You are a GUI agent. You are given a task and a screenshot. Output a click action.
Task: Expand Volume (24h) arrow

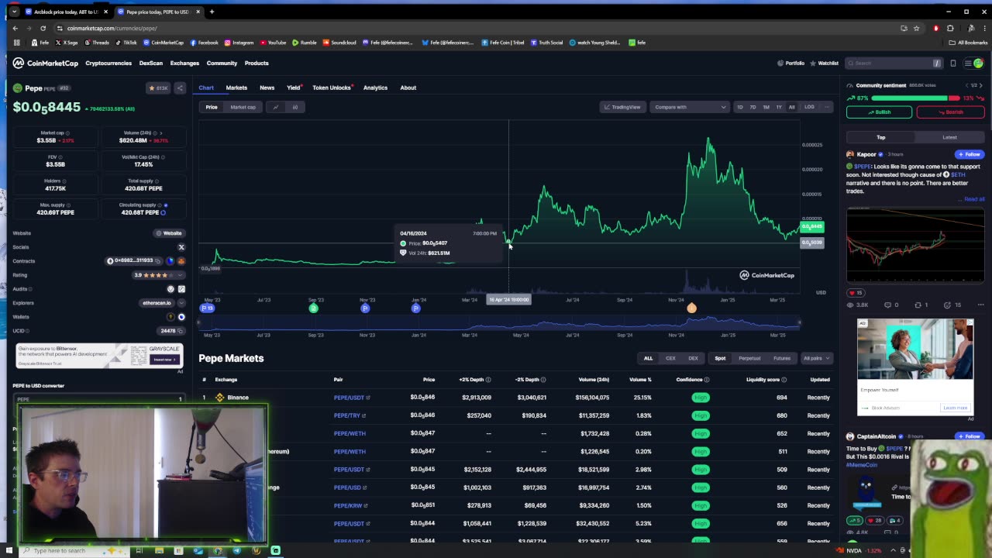point(162,133)
